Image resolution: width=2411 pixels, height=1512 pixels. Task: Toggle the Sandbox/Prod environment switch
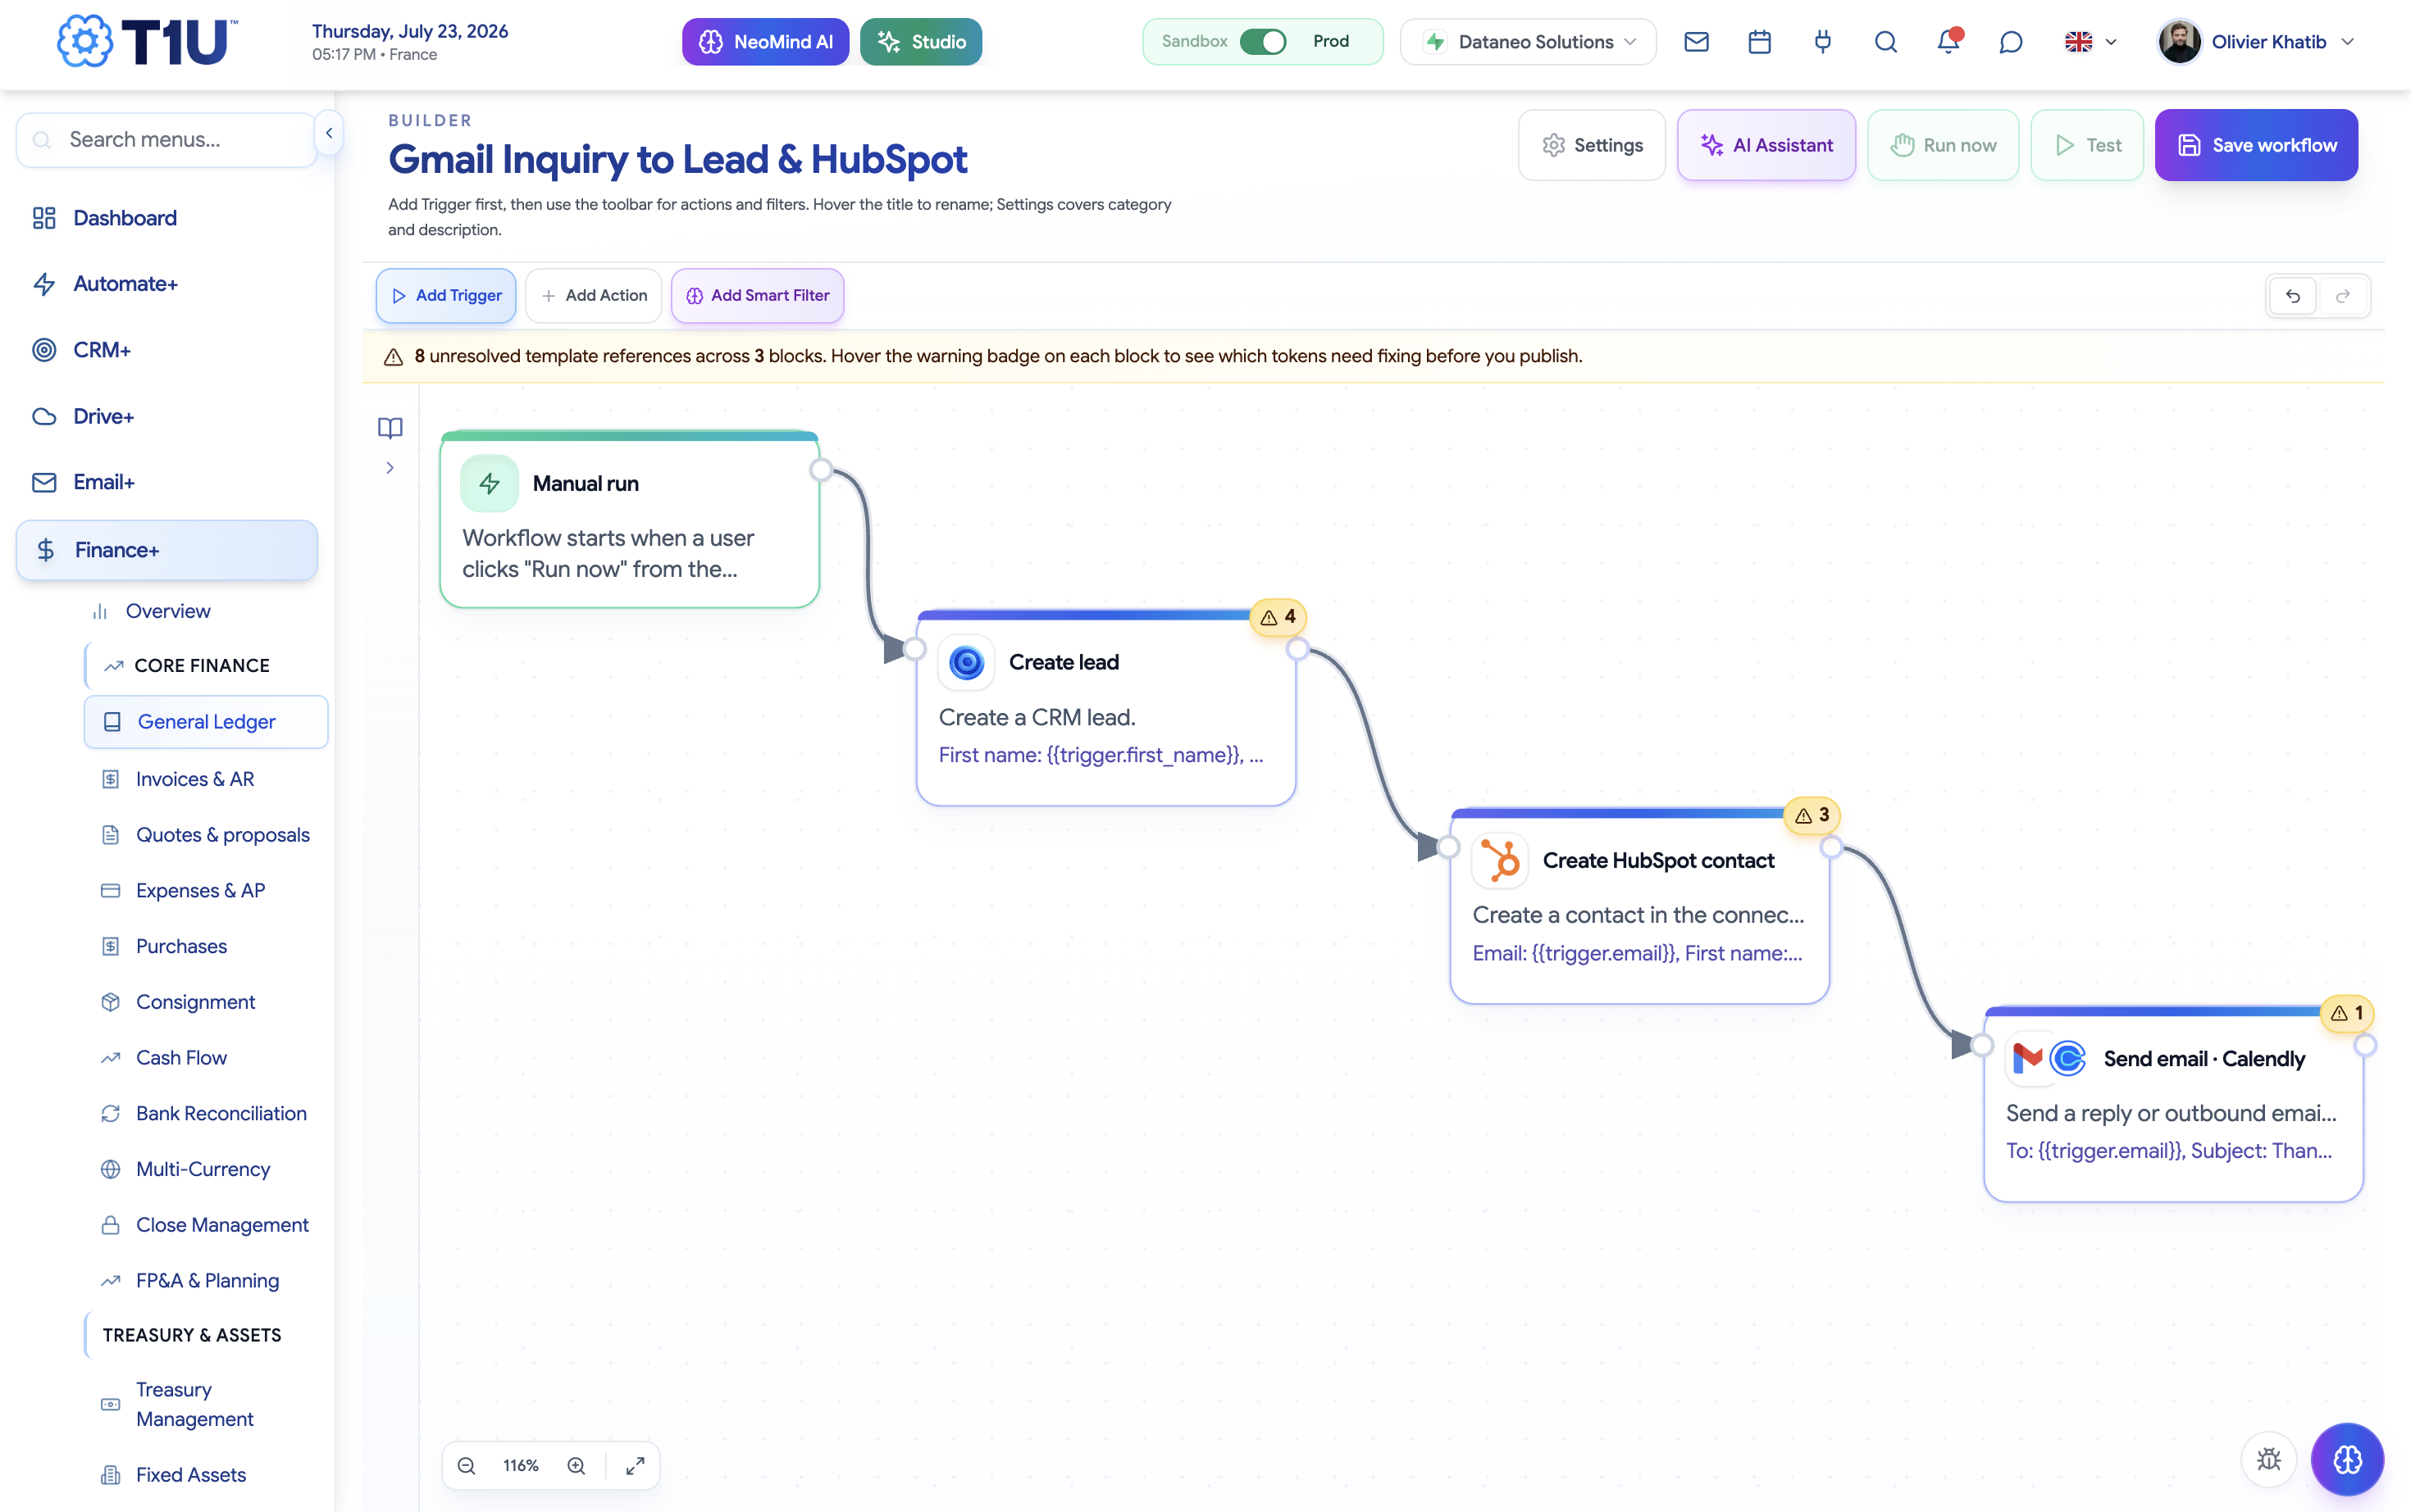pyautogui.click(x=1263, y=42)
